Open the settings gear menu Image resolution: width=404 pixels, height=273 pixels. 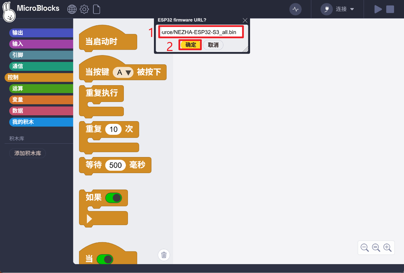(84, 9)
